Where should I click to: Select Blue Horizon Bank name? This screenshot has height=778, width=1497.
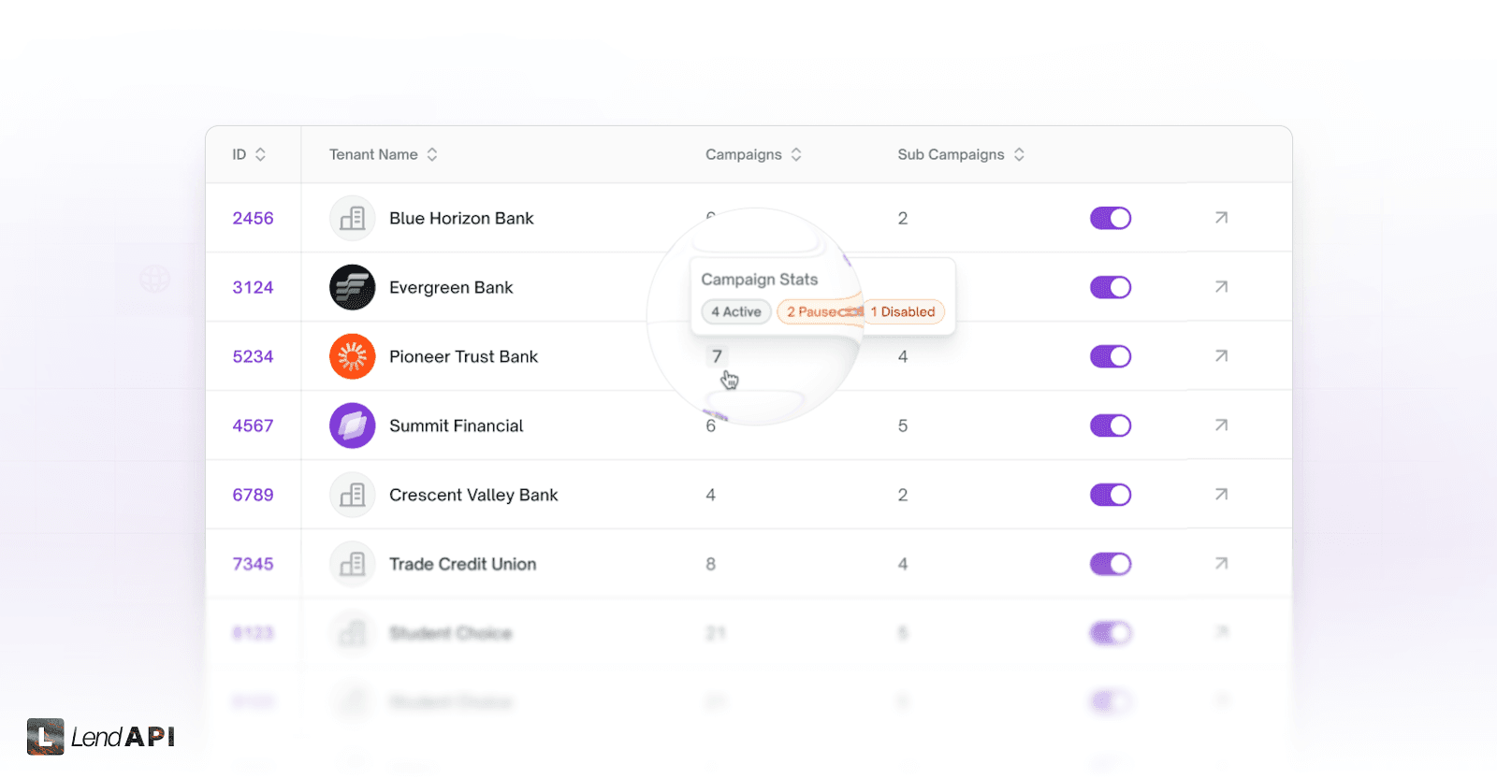[x=461, y=218]
